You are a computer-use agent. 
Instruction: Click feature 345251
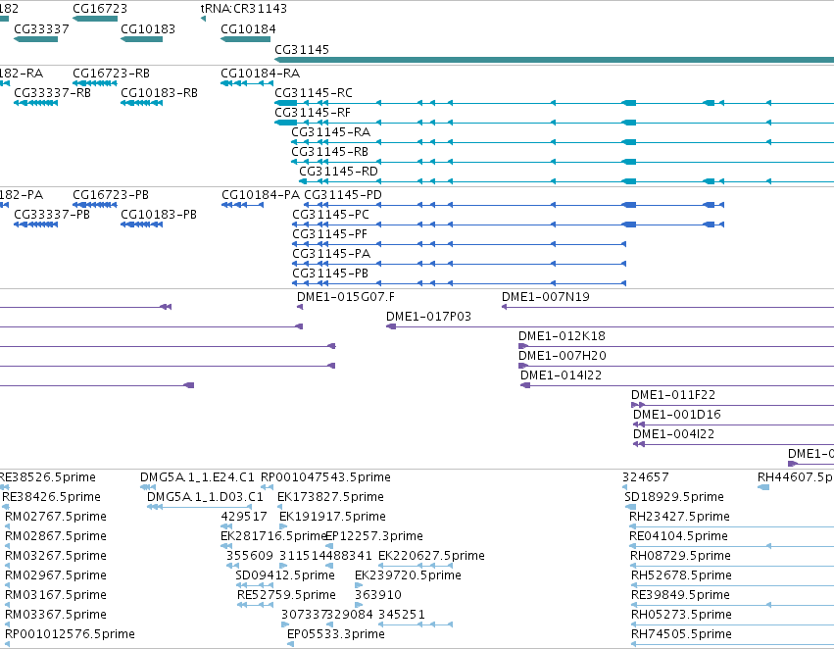coord(402,615)
